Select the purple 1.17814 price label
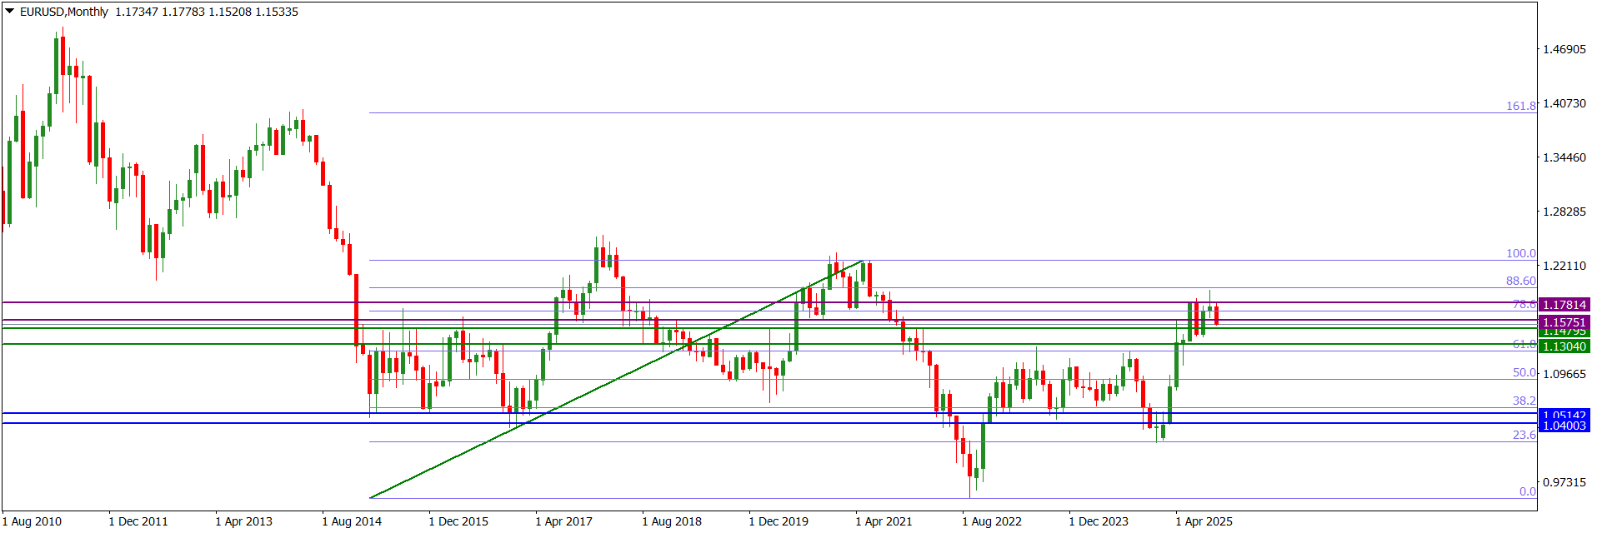The width and height of the screenshot is (1597, 533). (x=1564, y=305)
